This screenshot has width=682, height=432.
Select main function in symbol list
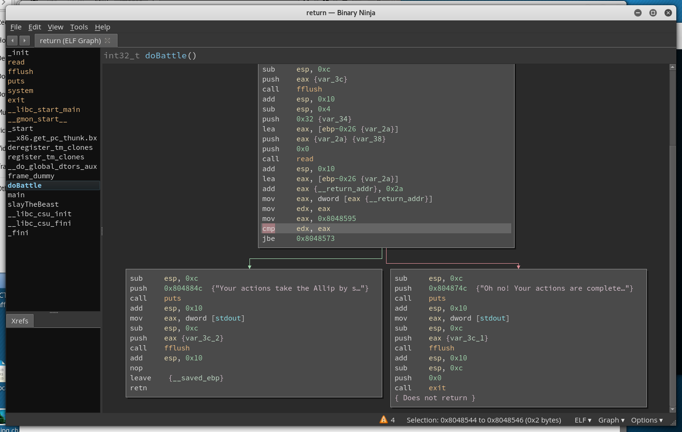click(16, 195)
